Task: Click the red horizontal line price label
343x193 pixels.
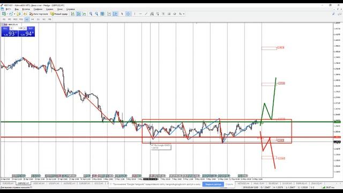Action: coord(337,137)
